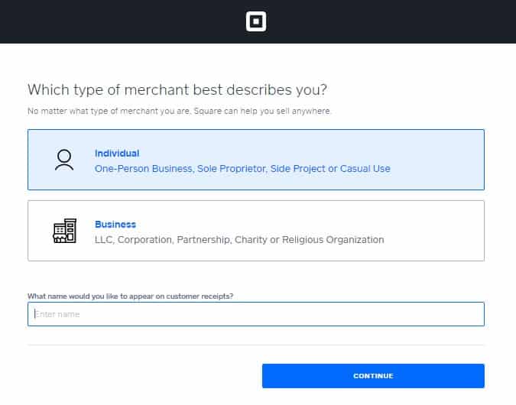Click the "Enter name" placeholder text
The image size is (516, 405).
(x=57, y=314)
